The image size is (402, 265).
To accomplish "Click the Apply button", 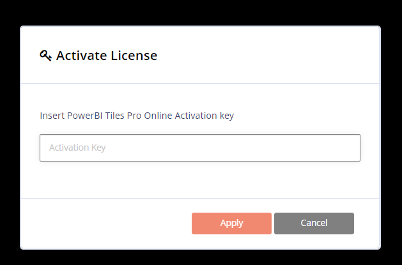I will (x=231, y=223).
